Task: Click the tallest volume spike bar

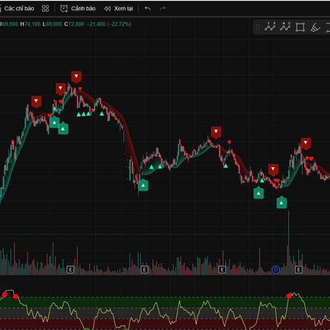Action: (289, 242)
